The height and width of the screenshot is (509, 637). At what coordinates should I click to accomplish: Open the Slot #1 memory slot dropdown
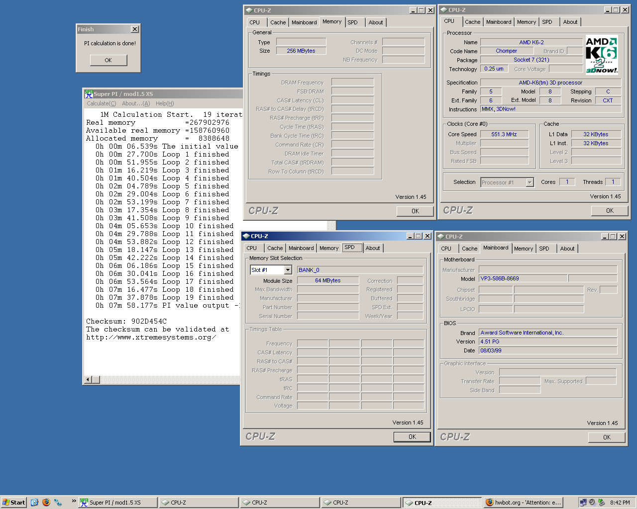[x=288, y=270]
